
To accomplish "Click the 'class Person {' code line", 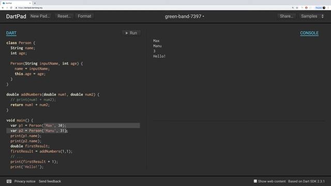I will [21, 43].
